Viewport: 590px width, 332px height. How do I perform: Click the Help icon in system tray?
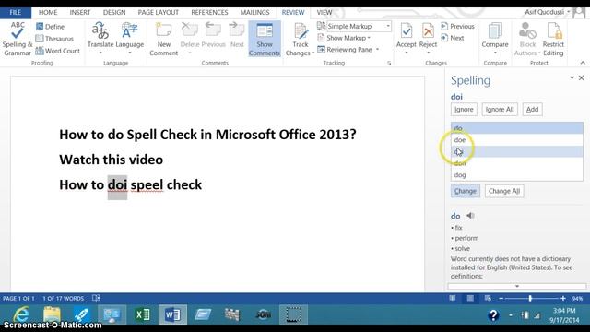[493, 314]
